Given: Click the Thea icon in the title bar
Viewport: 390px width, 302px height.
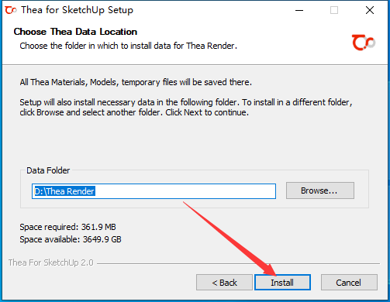Looking at the screenshot, I should [11, 10].
